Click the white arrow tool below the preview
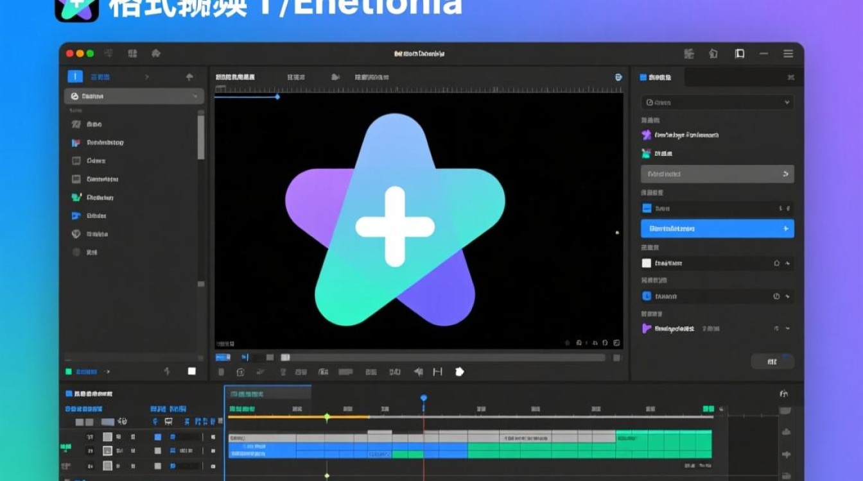 pos(459,371)
